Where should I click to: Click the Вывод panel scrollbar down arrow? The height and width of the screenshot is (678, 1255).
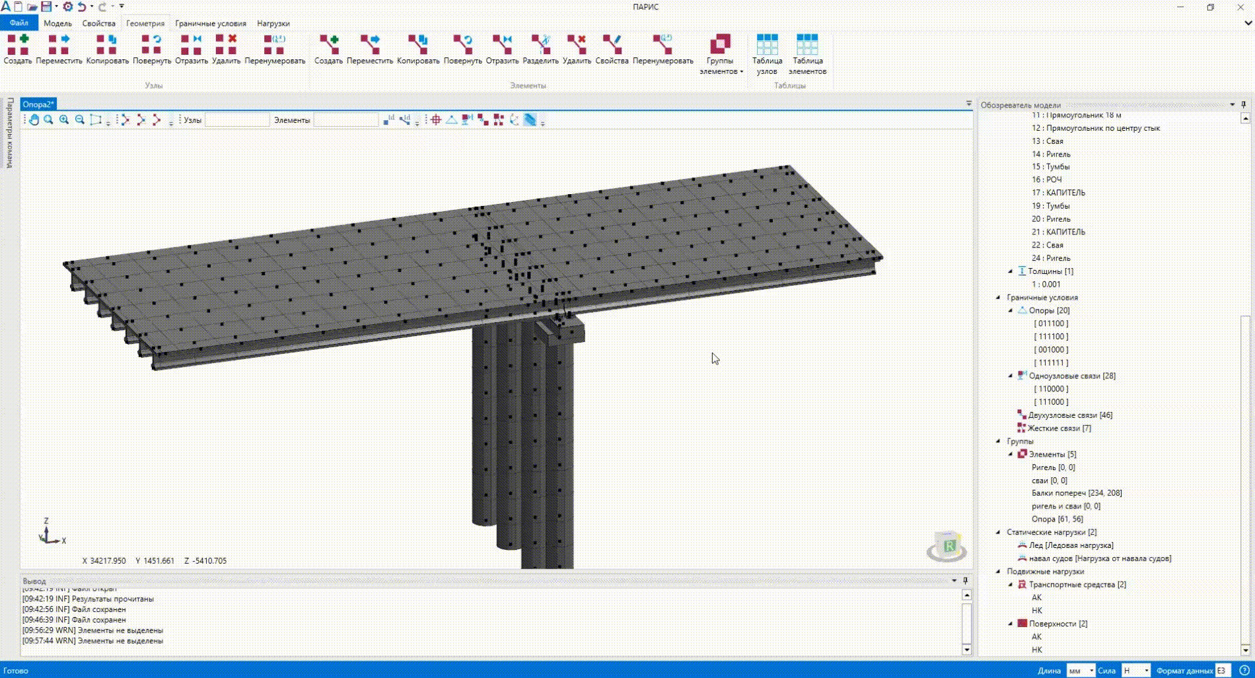[967, 650]
